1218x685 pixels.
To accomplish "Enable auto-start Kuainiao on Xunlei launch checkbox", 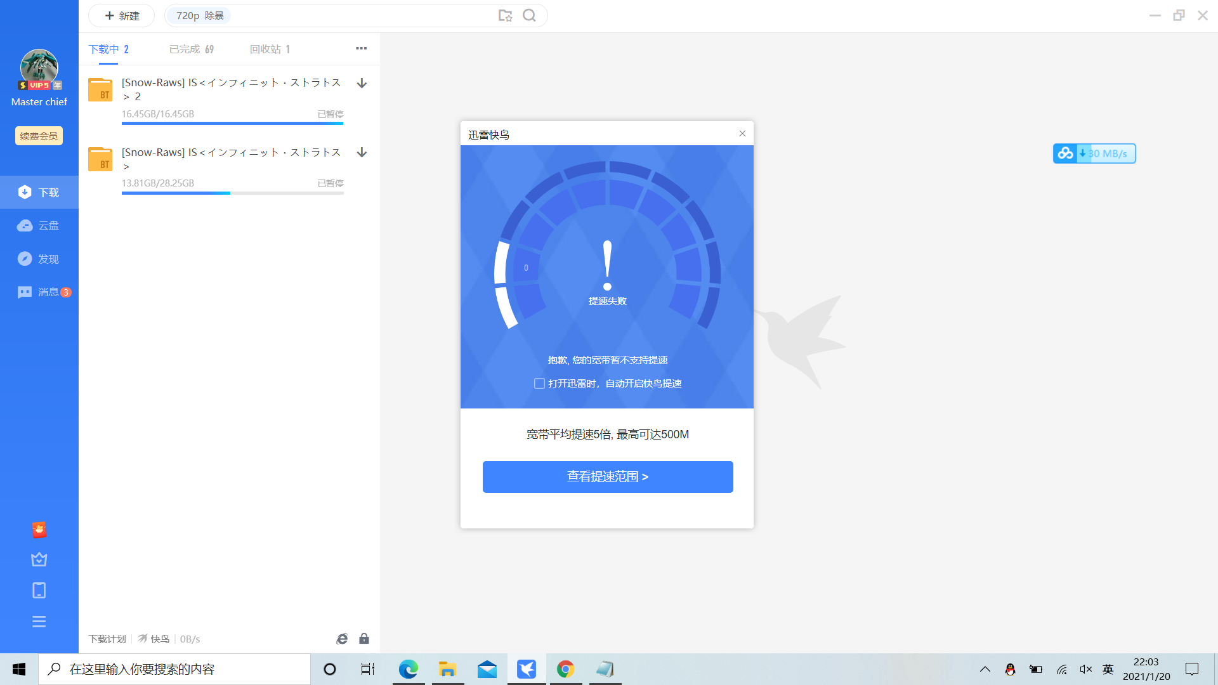I will tap(539, 384).
